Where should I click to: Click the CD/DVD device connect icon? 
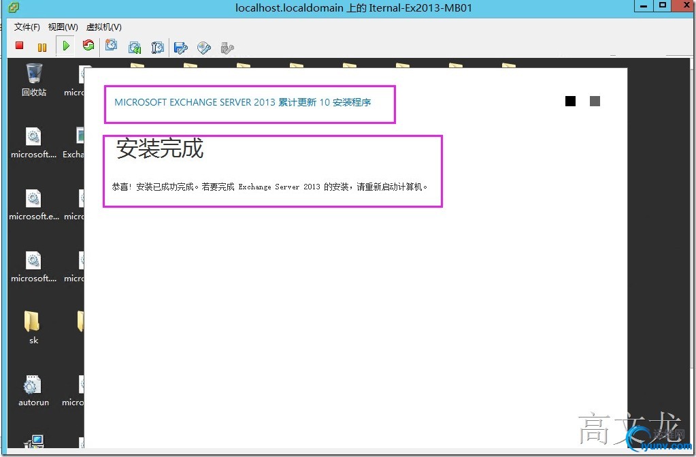tap(203, 48)
